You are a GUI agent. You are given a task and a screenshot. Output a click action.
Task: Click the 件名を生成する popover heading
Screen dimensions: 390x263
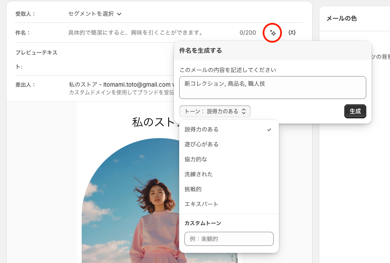200,51
